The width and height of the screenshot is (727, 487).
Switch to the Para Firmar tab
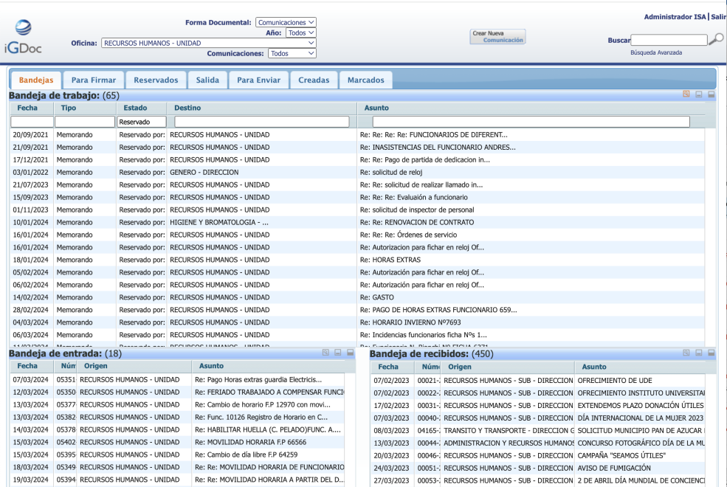point(93,80)
